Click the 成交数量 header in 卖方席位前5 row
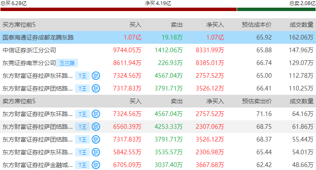 point(302,101)
